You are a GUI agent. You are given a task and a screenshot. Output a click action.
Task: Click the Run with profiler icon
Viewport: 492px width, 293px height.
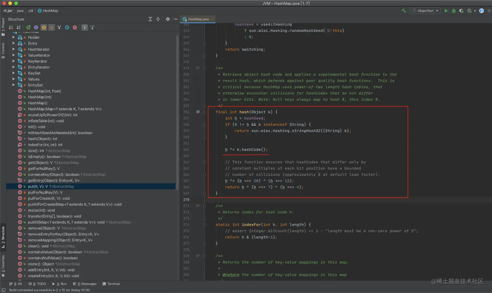(469, 11)
